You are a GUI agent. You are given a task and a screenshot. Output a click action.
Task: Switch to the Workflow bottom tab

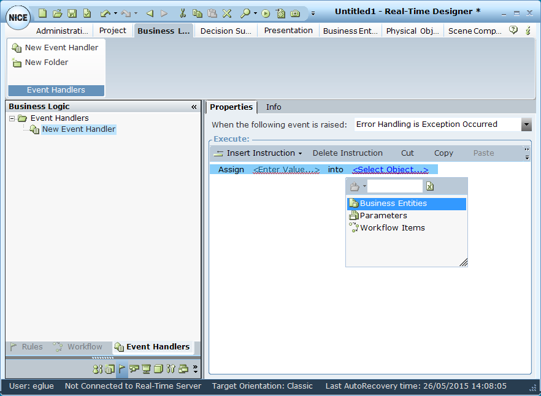(x=78, y=347)
